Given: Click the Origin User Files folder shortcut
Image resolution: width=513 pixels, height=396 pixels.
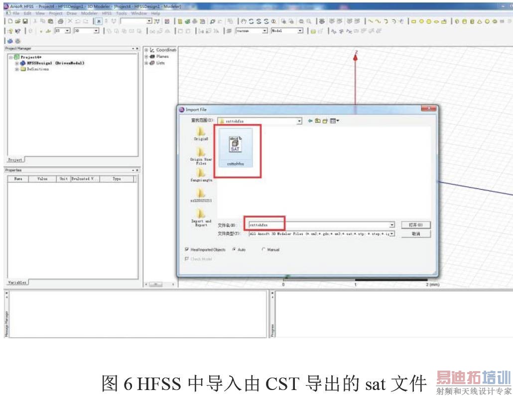Looking at the screenshot, I should point(201,156).
